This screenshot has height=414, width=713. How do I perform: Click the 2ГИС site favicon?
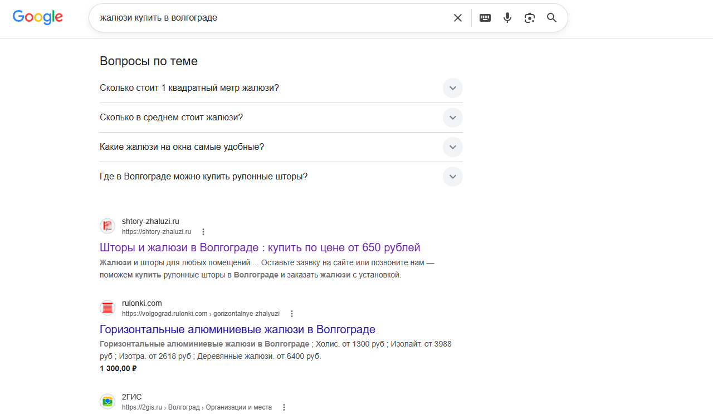click(108, 401)
